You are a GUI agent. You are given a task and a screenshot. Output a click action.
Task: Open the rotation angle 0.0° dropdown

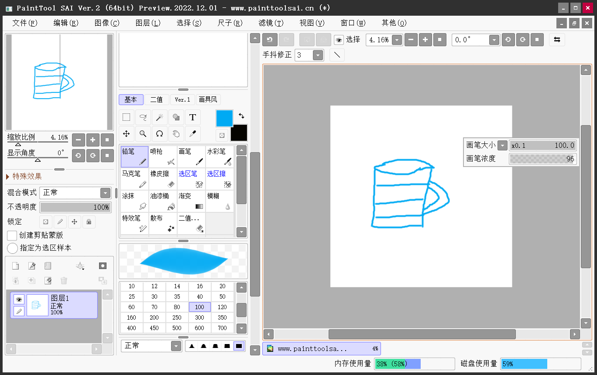coord(494,40)
